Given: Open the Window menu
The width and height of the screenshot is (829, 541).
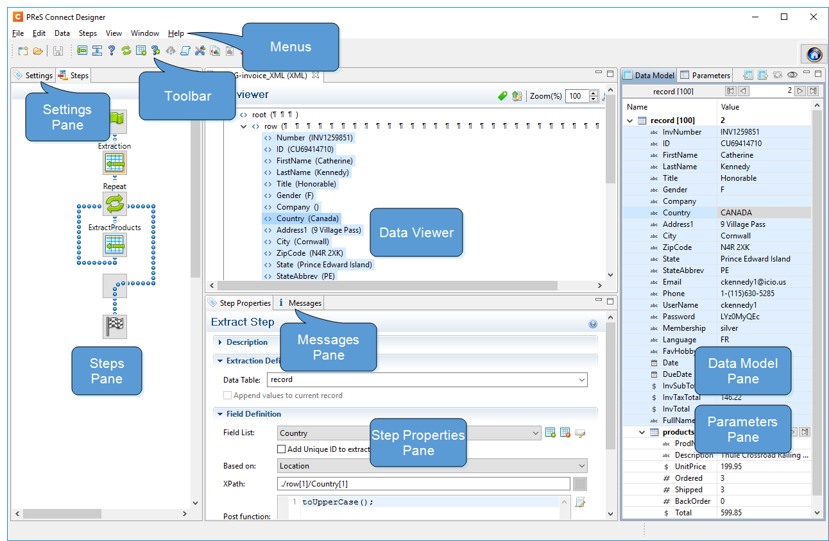Looking at the screenshot, I should [x=145, y=33].
